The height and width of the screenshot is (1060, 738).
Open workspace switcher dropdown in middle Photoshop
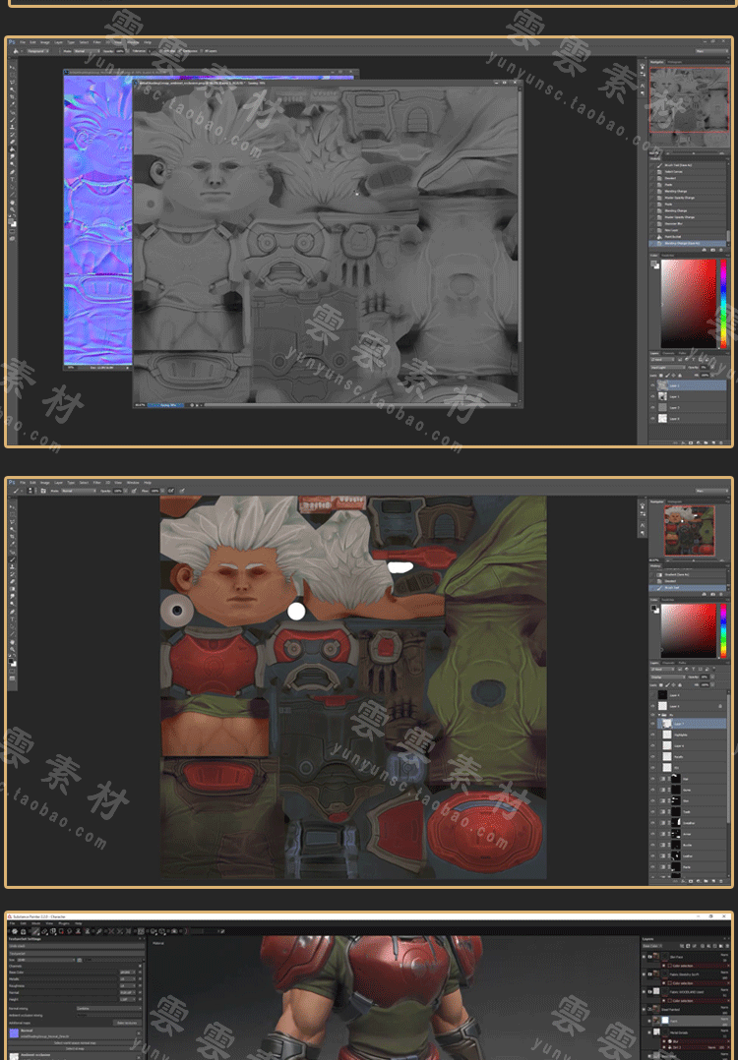tap(712, 491)
